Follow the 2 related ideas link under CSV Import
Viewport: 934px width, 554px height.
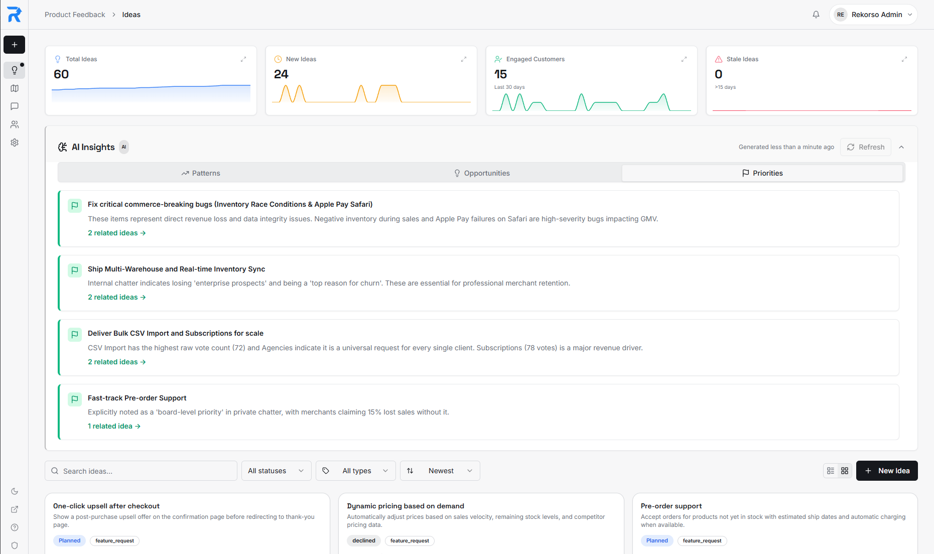tap(116, 361)
